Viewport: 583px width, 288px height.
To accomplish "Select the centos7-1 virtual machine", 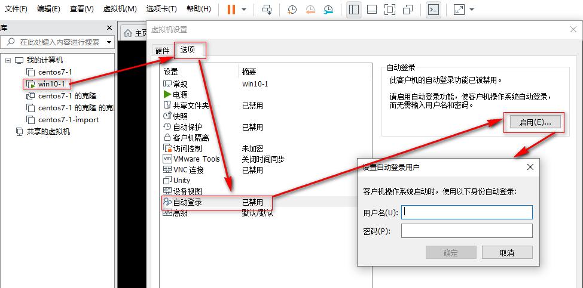I will pos(54,72).
